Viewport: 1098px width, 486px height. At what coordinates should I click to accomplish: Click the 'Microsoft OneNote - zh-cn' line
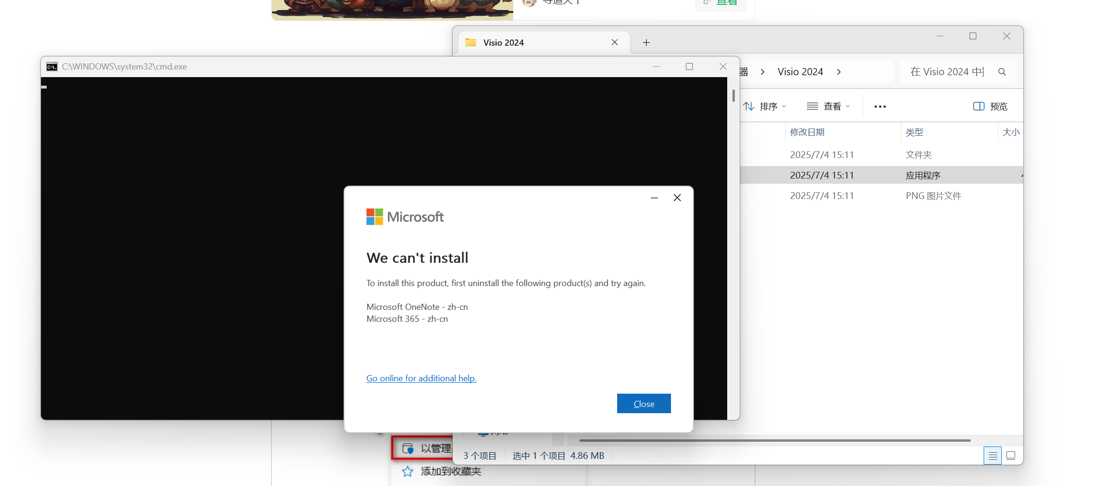tap(417, 307)
